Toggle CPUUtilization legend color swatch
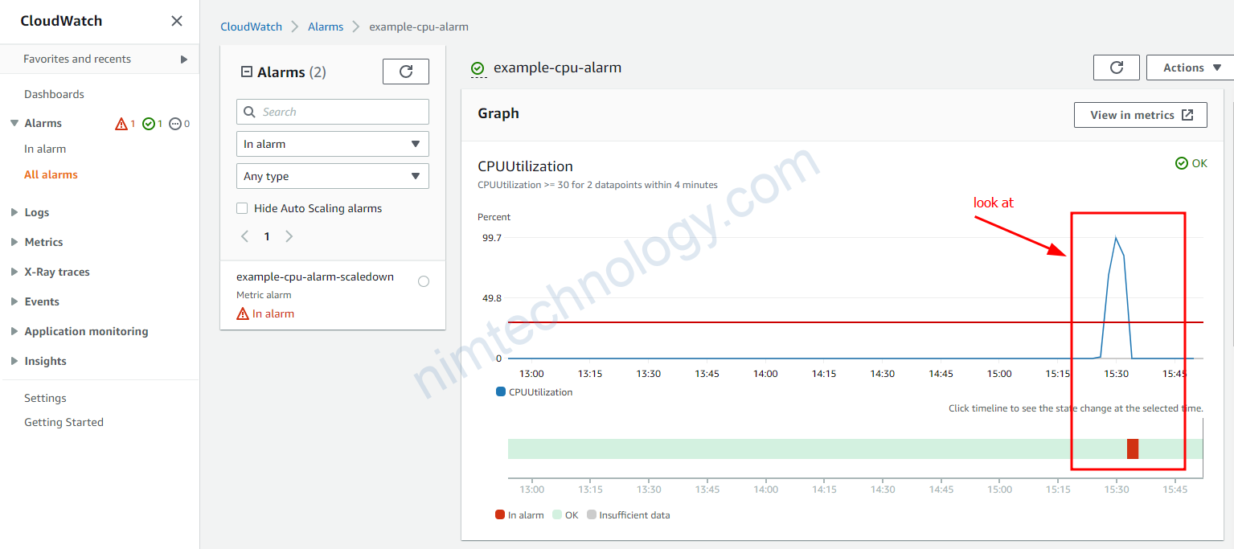Viewport: 1234px width, 549px height. tap(501, 392)
